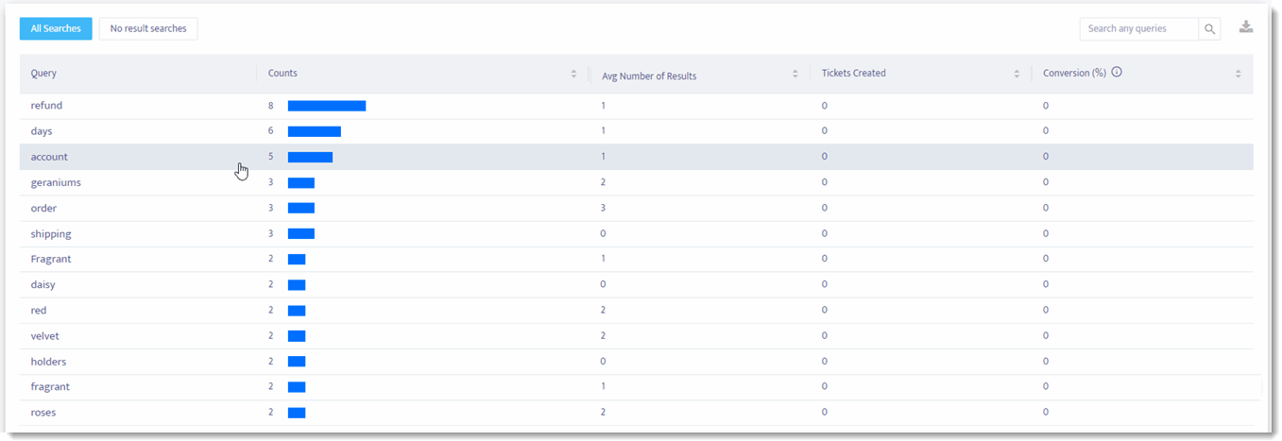Click tickets created value for daisy

(825, 284)
